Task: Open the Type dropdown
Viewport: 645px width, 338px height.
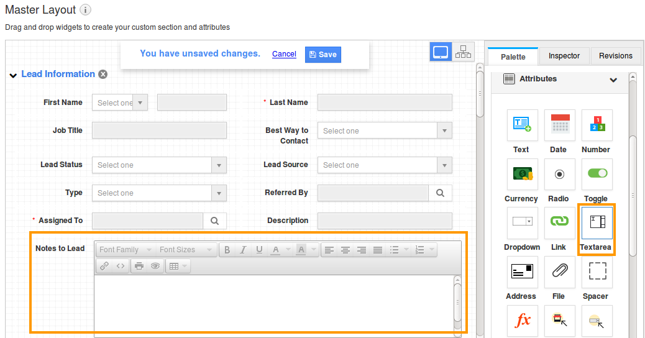Action: click(159, 193)
